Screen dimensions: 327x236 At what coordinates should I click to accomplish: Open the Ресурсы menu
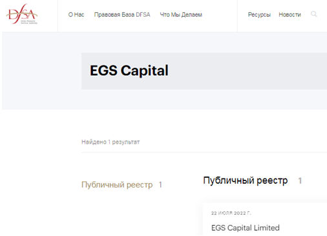click(x=259, y=15)
